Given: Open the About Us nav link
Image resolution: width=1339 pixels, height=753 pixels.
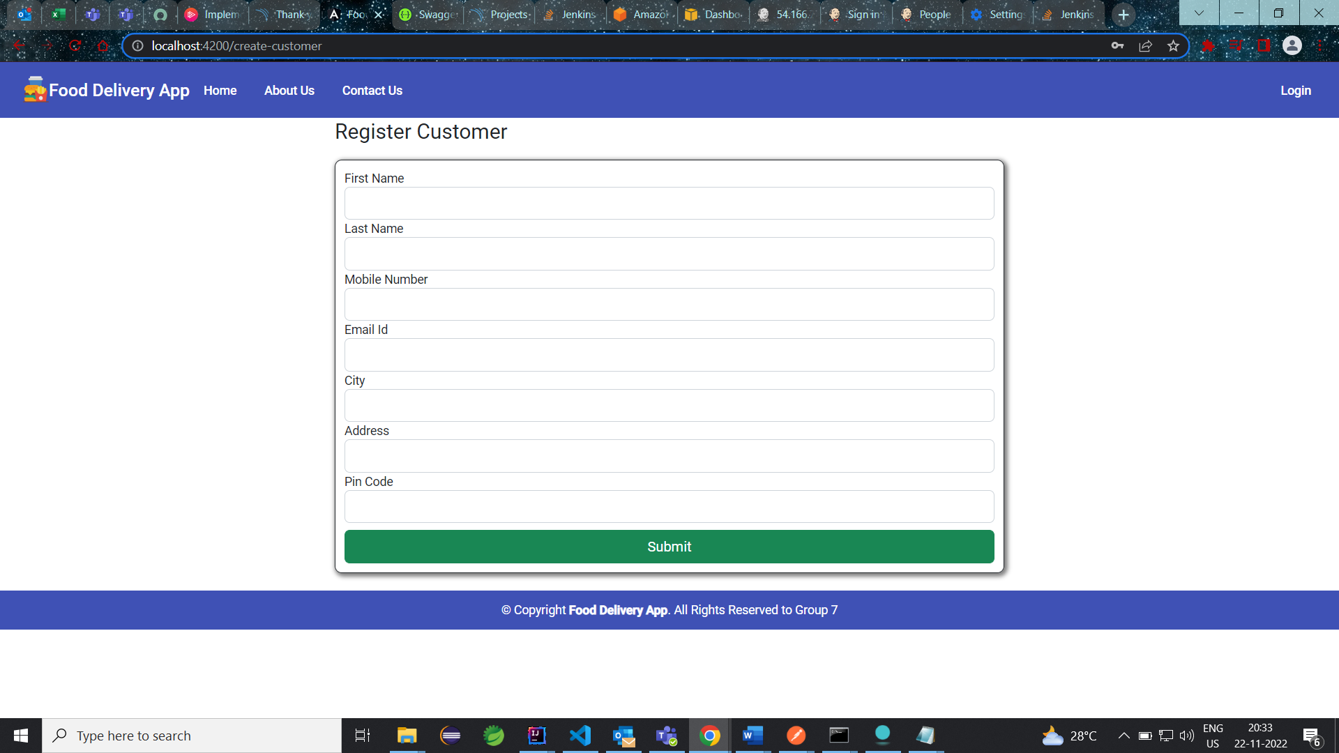Looking at the screenshot, I should [x=289, y=91].
